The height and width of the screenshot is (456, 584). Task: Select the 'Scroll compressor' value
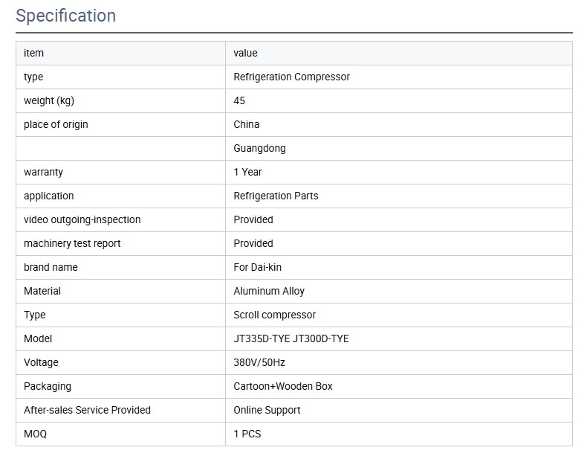[274, 315]
